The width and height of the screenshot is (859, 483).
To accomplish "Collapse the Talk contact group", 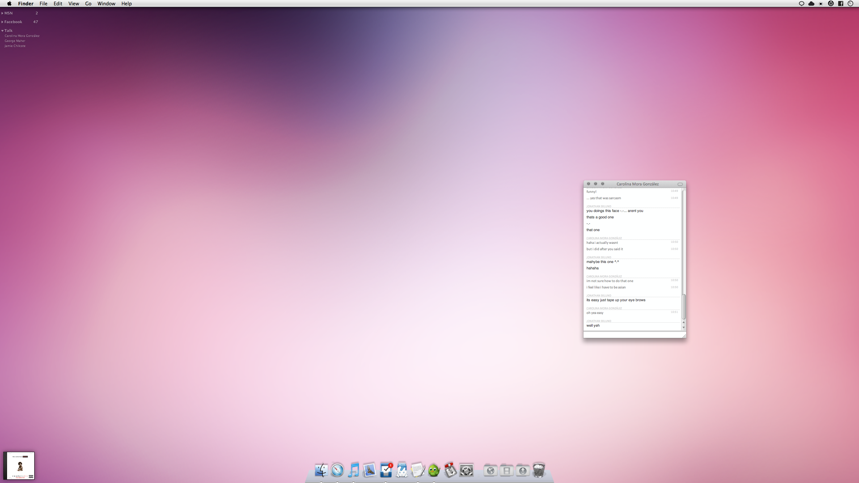I will coord(2,31).
